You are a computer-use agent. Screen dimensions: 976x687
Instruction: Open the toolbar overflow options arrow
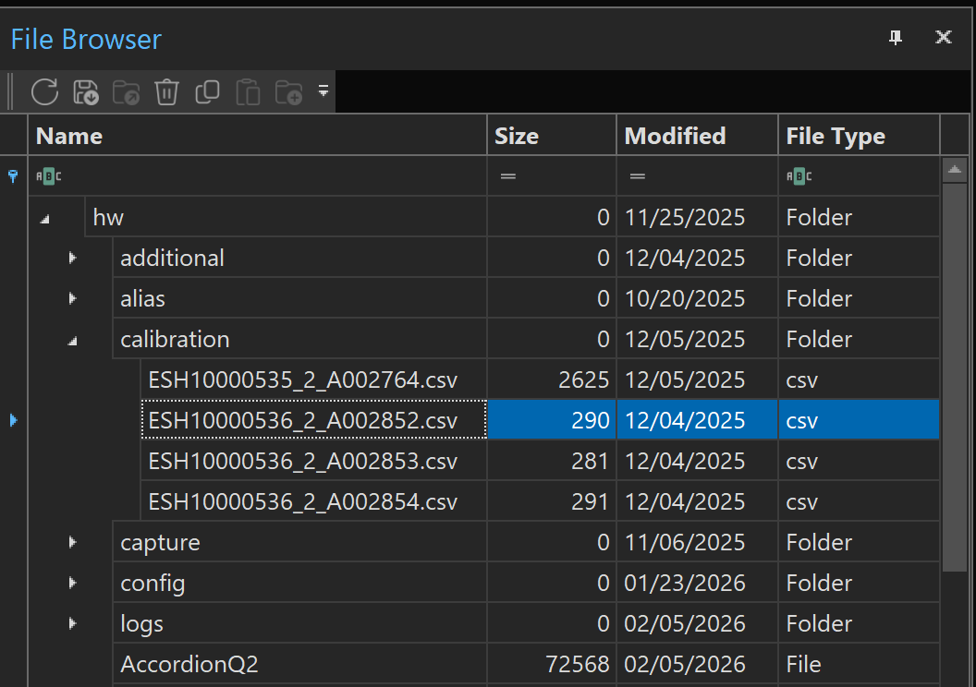(x=323, y=91)
